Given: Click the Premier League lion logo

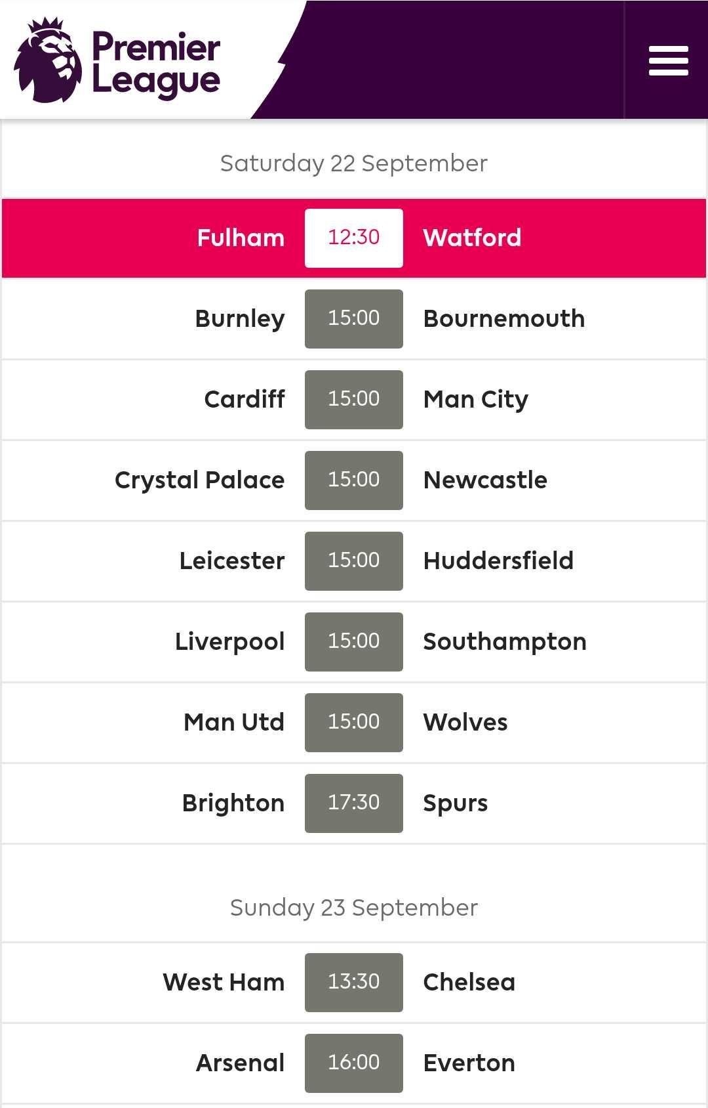Looking at the screenshot, I should tap(49, 62).
